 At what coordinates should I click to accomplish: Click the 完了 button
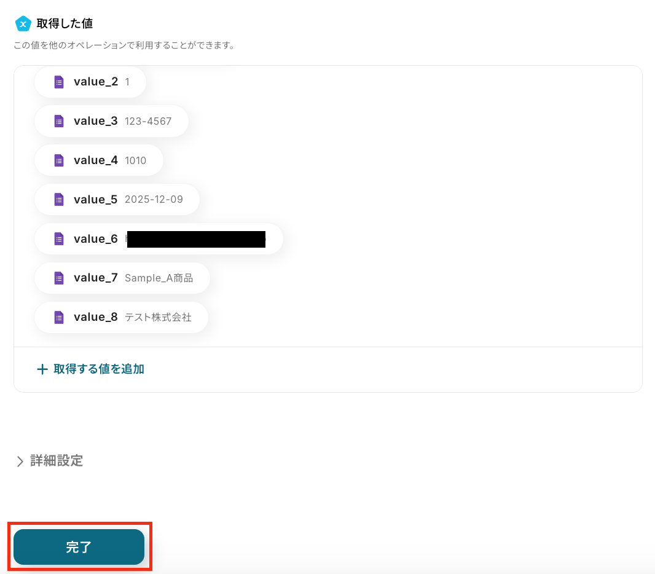point(79,547)
